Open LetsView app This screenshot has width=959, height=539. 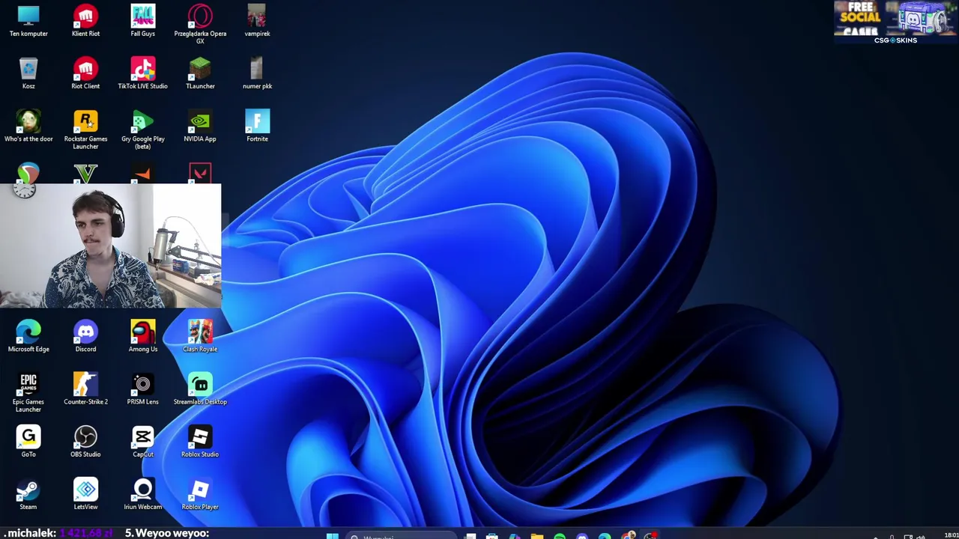85,494
